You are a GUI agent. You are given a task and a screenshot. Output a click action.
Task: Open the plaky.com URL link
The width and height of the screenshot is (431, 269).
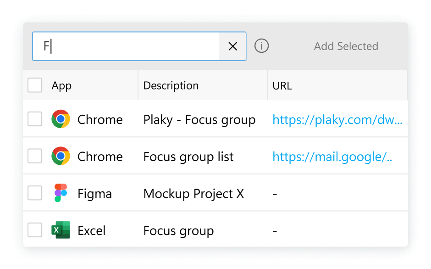coord(337,120)
